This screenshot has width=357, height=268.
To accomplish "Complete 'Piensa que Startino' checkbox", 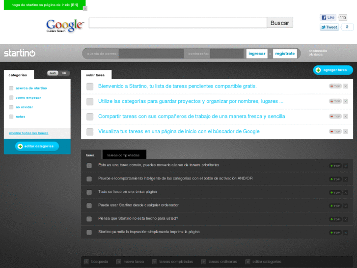I will point(89,219).
